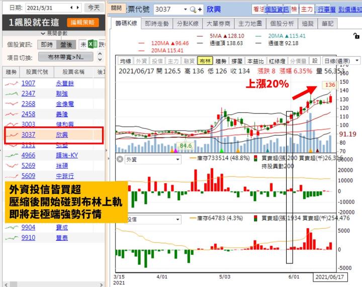Select the 即時 real-time option
The width and height of the screenshot is (362, 287).
click(47, 45)
